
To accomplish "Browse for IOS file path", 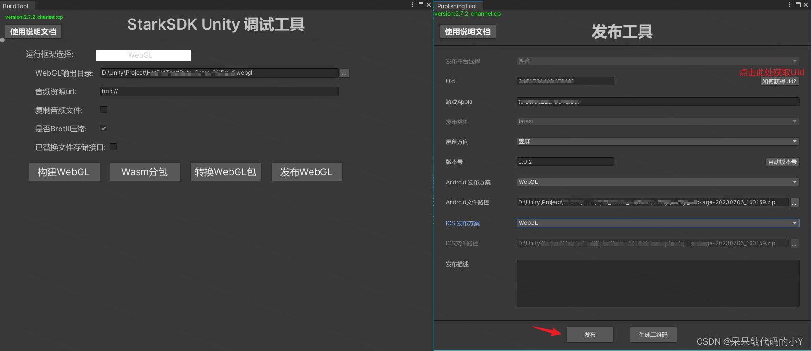I will [x=794, y=243].
